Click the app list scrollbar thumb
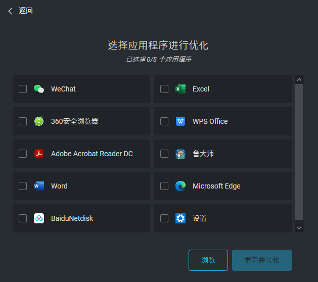318x282 pixels. 299,152
